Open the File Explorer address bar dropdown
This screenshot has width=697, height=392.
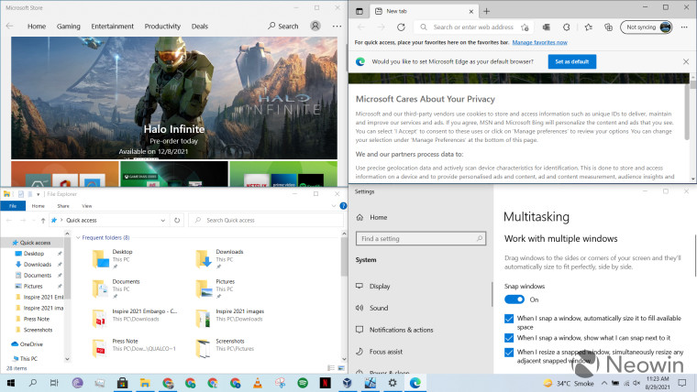[x=162, y=220]
